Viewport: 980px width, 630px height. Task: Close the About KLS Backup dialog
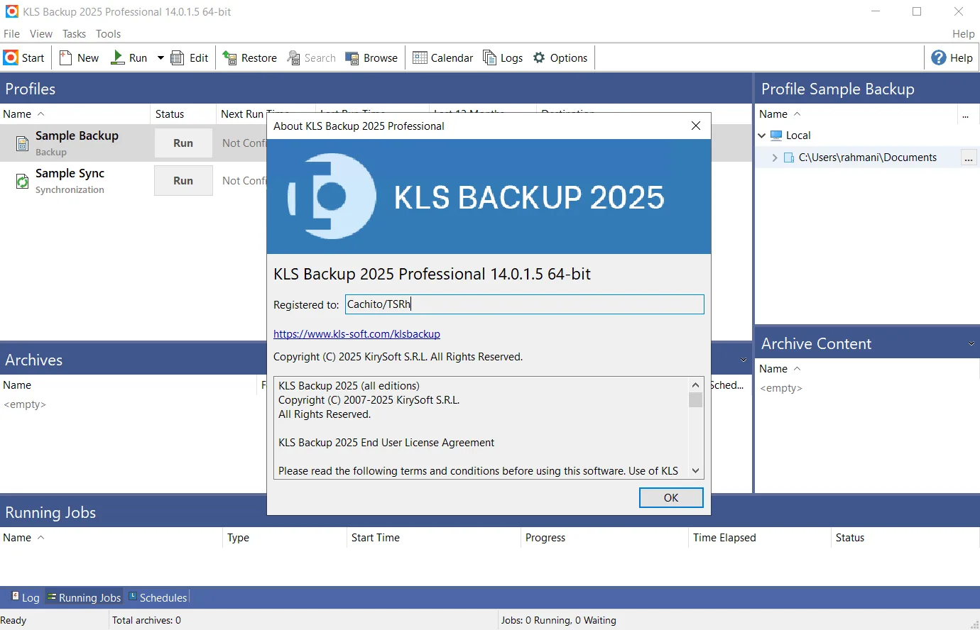(x=696, y=126)
